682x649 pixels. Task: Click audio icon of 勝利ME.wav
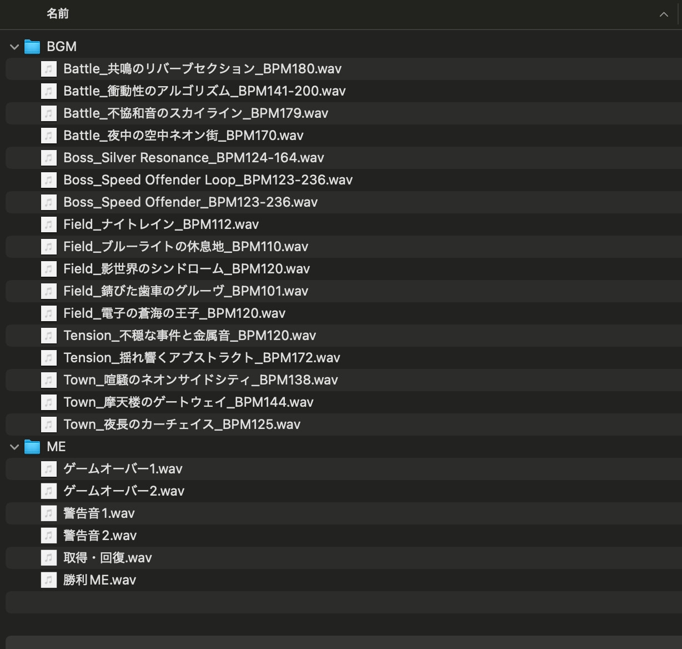[x=49, y=580]
